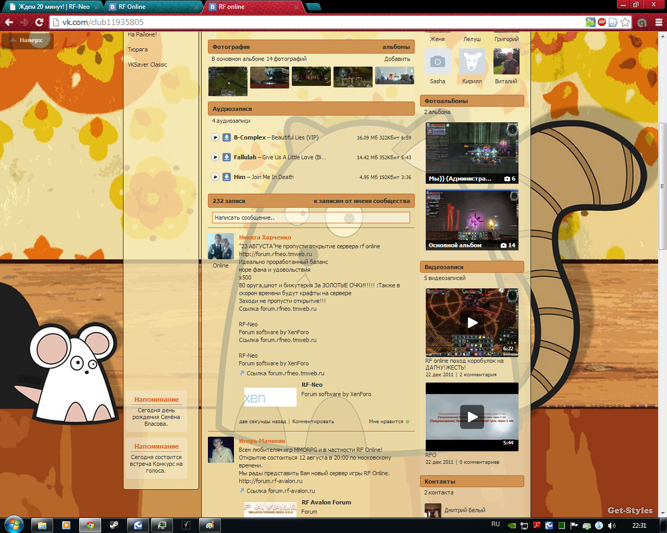This screenshot has height=533, width=667.
Task: Download the Him Join Me In Death audio
Action: tap(227, 177)
